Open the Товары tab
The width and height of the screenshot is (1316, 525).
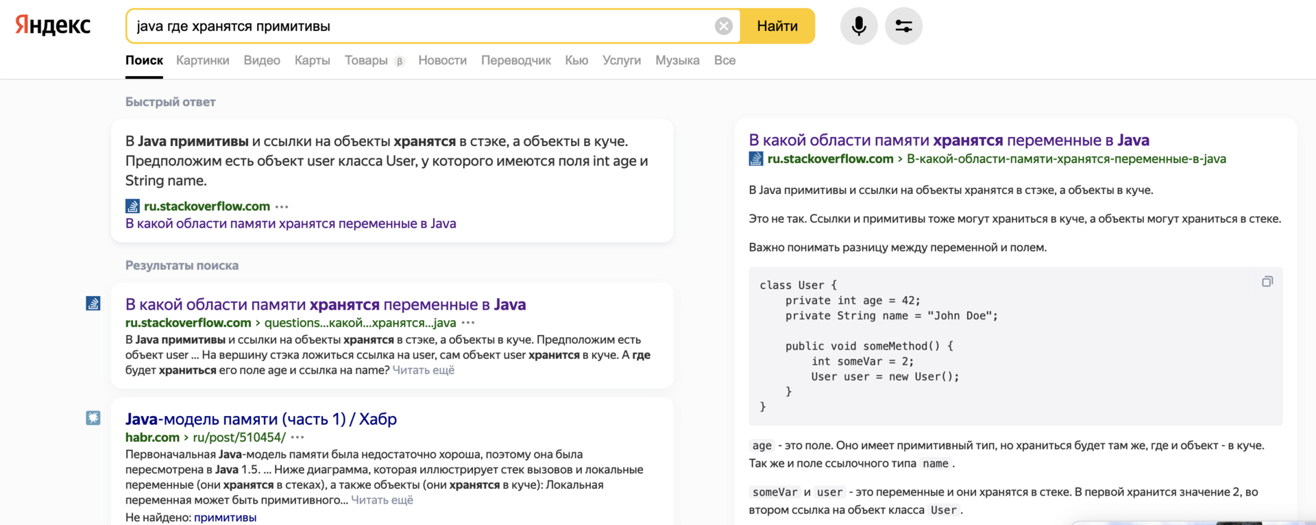tap(366, 60)
